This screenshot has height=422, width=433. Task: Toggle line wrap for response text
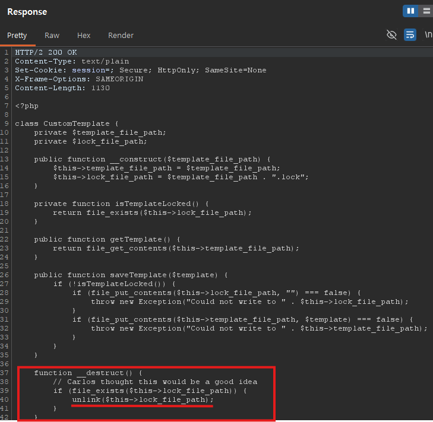pos(410,35)
